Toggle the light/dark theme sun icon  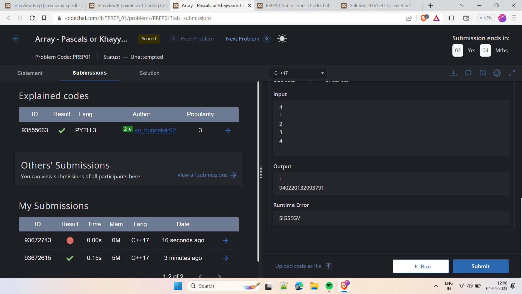tap(282, 39)
